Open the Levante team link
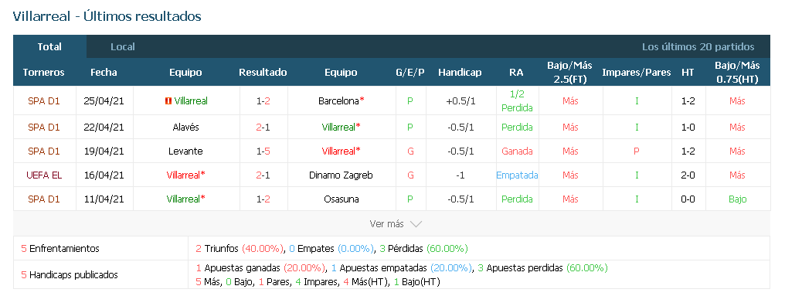Screen dimensions: 785x296 185,151
